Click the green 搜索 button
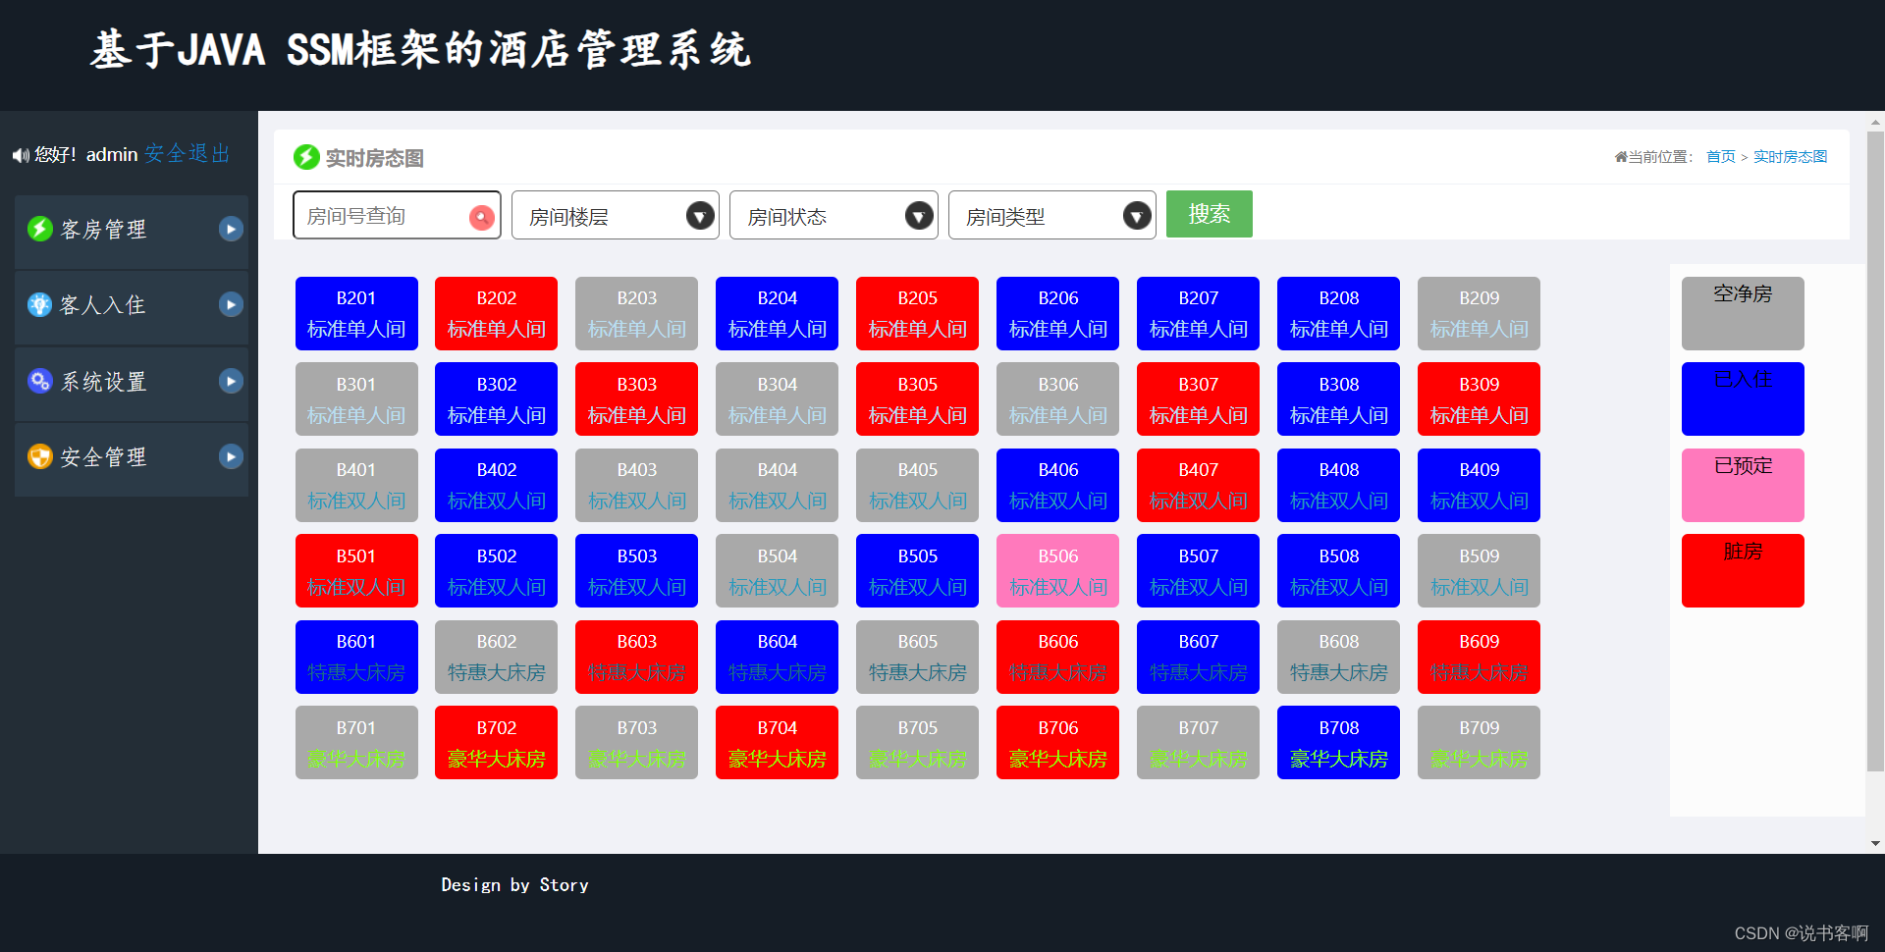Viewport: 1885px width, 952px height. [x=1210, y=214]
